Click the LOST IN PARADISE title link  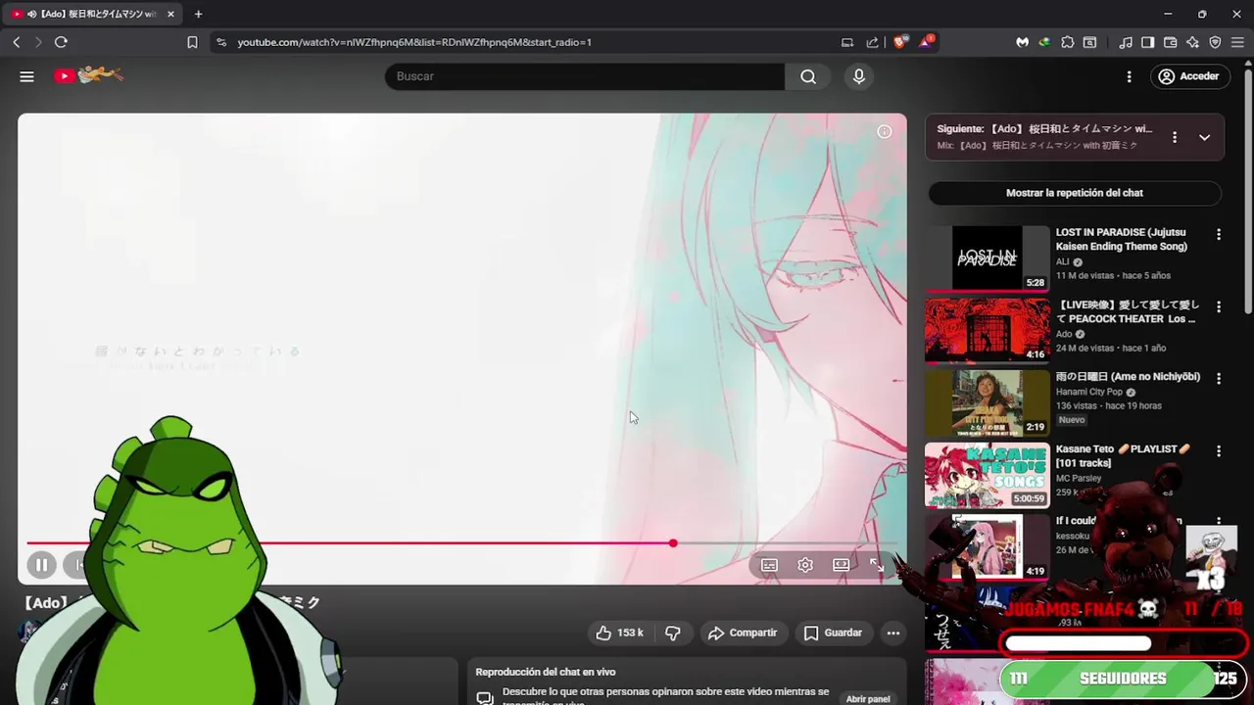pos(1121,239)
